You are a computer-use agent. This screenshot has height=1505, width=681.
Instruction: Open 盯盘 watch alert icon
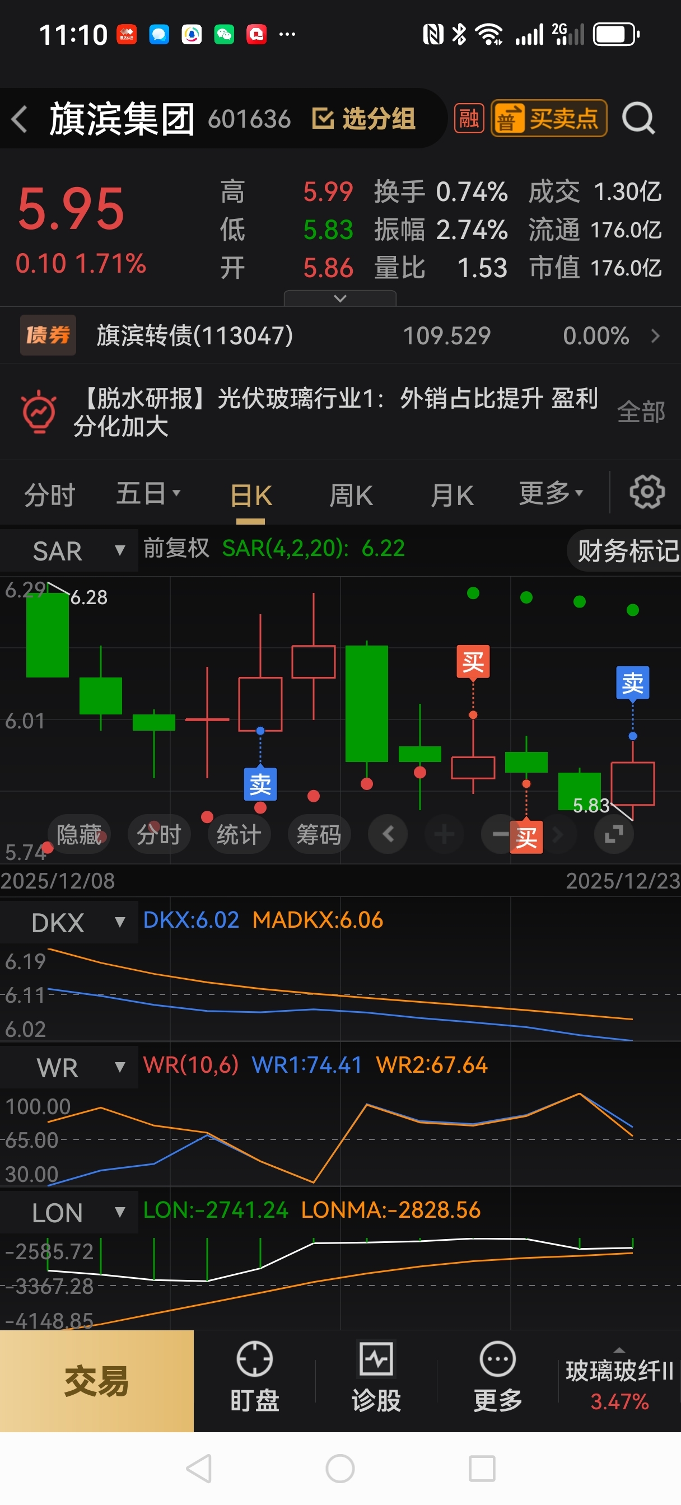pos(254,1376)
